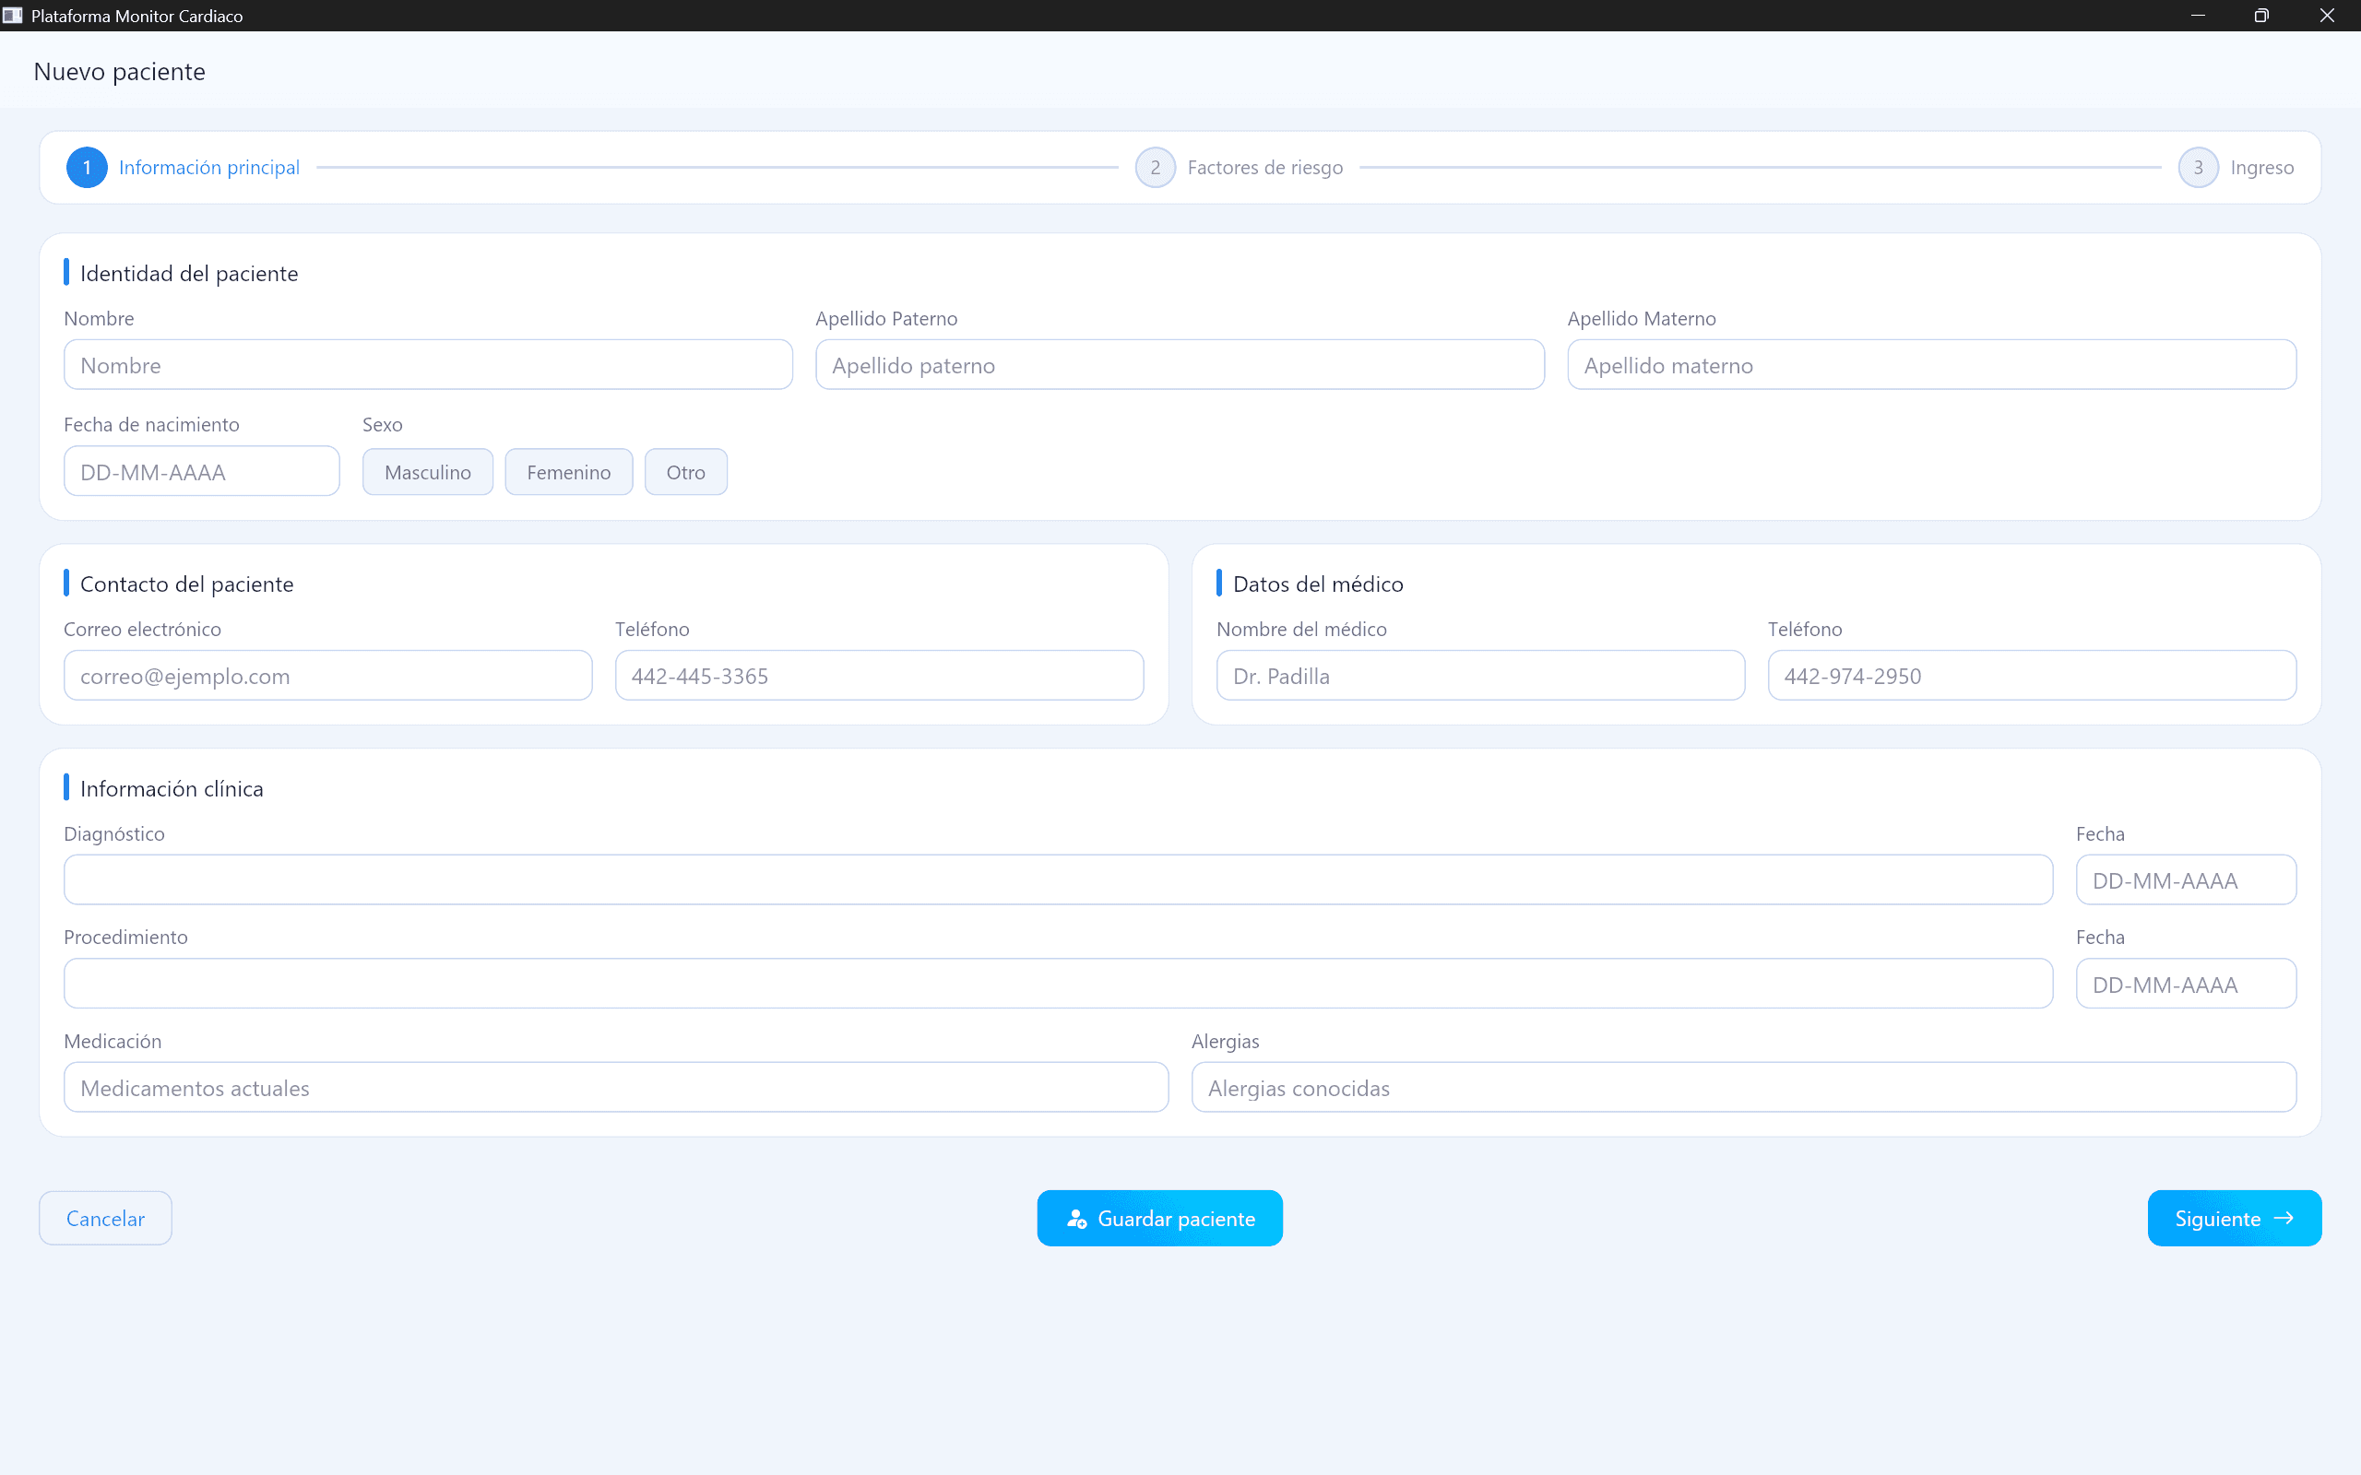Click the user icon on Guardar paciente

coord(1076,1219)
